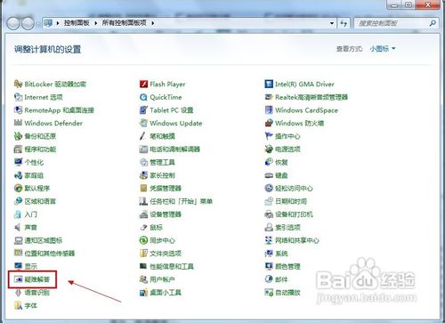The image size is (445, 323).
Task: Click the 家长控制 link
Action: [162, 175]
